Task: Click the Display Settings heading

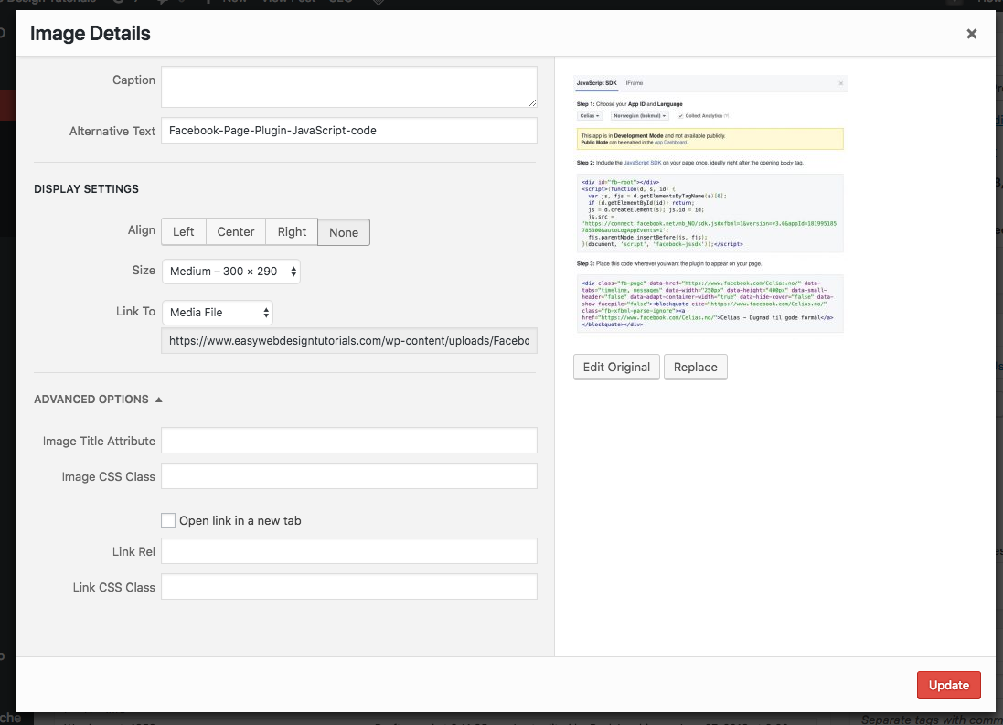Action: (x=86, y=188)
